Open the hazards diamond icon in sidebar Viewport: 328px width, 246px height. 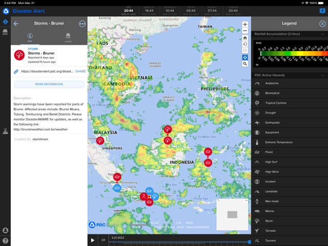tap(5, 22)
